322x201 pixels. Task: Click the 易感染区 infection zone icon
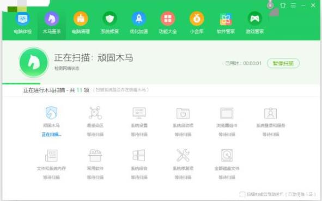click(x=95, y=113)
